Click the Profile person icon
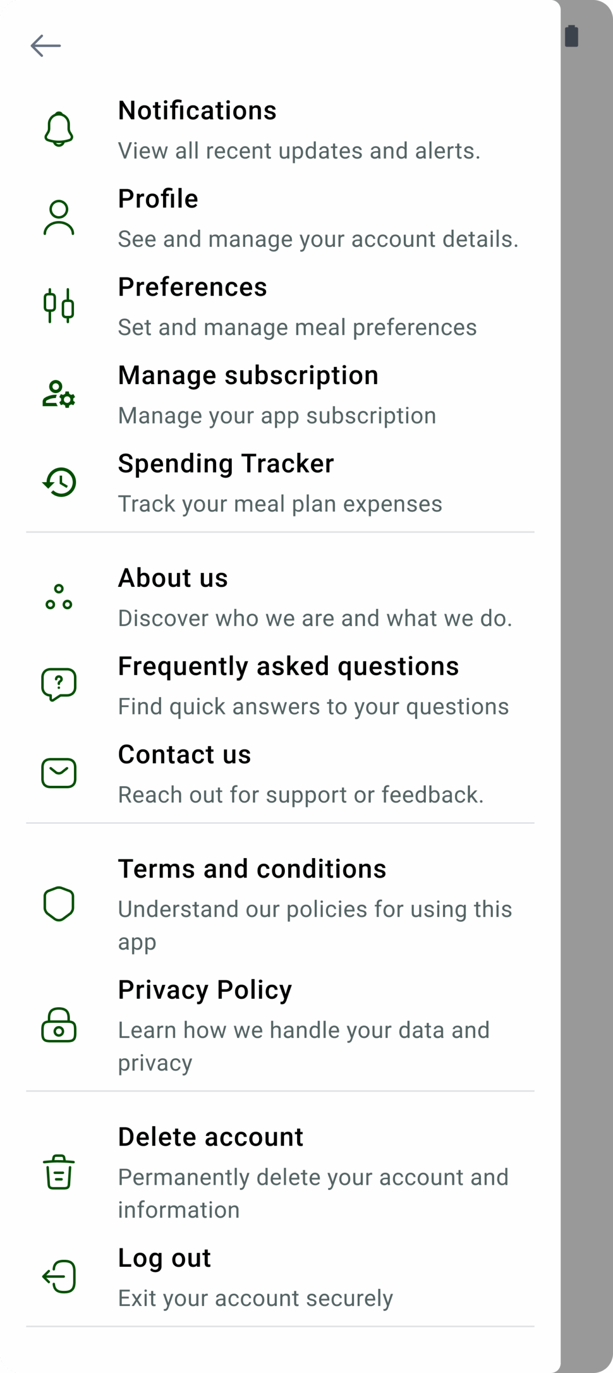613x1373 pixels. 58,218
